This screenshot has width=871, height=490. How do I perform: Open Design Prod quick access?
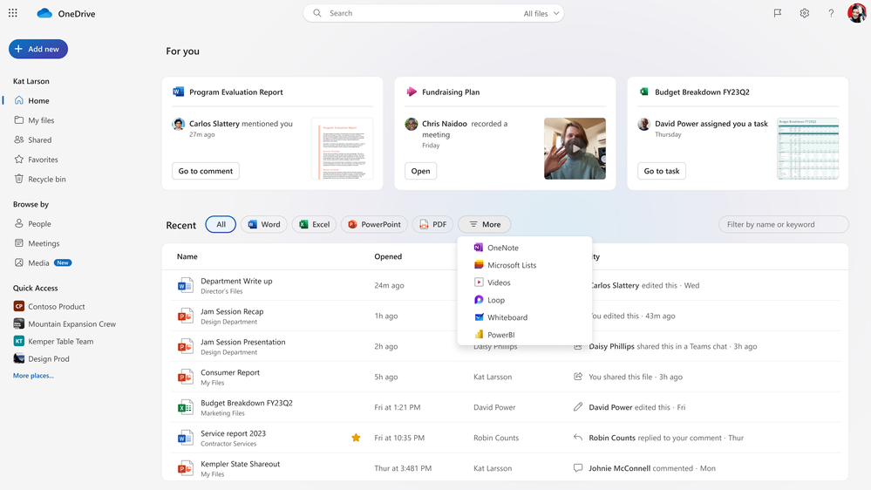coord(48,359)
